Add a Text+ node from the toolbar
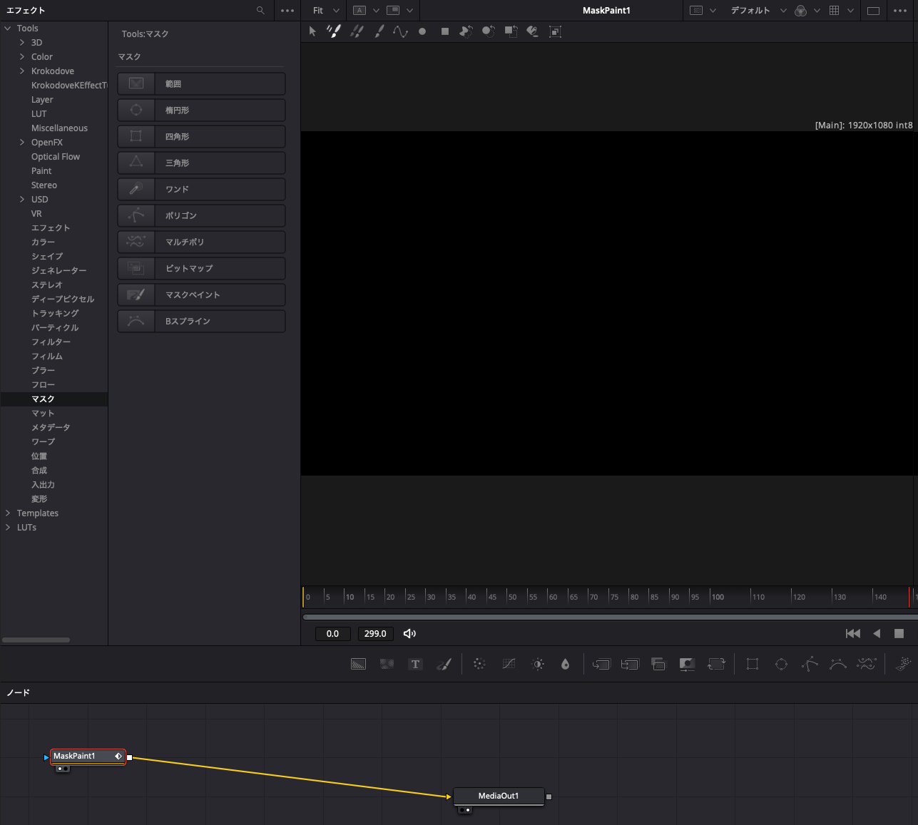The height and width of the screenshot is (825, 918). tap(415, 664)
